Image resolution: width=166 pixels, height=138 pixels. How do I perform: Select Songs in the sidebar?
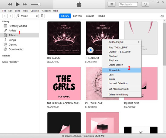(20, 40)
